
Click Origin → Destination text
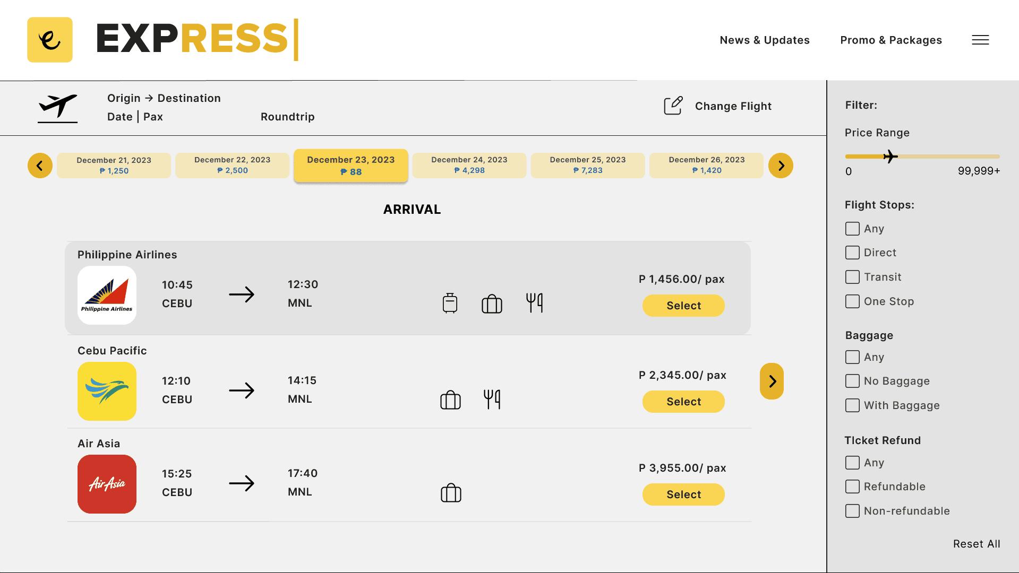point(164,98)
